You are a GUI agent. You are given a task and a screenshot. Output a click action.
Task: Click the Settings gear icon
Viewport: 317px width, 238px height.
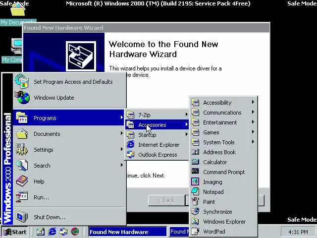[22, 150]
